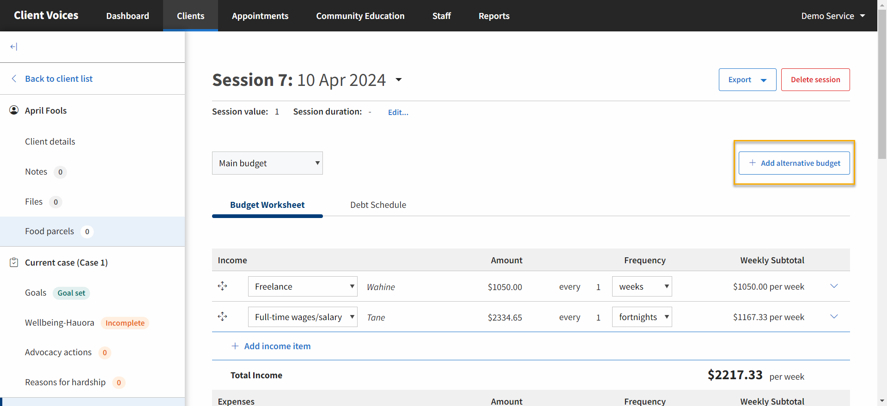The image size is (887, 406).
Task: Open the Community Education section
Action: point(360,16)
